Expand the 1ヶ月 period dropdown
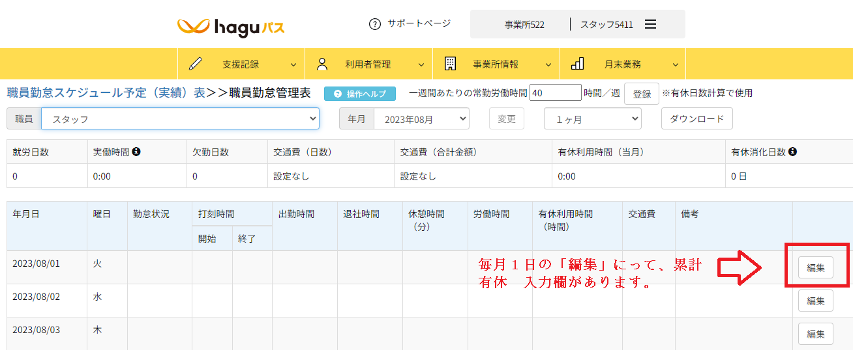The height and width of the screenshot is (350, 853). point(592,119)
